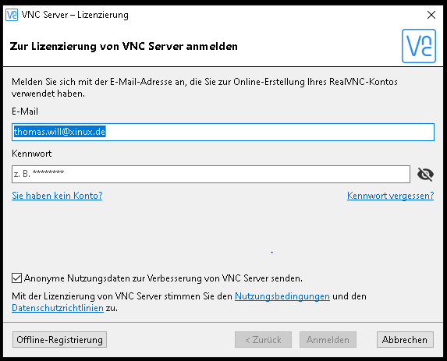This screenshot has height=361, width=447.
Task: Uncheck anonymous usage data checkbox
Action: point(16,278)
